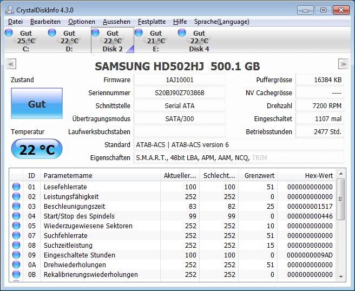This screenshot has height=291, width=355.
Task: Click the Seriennummer field S20BJ90Z703868
Action: (x=180, y=93)
